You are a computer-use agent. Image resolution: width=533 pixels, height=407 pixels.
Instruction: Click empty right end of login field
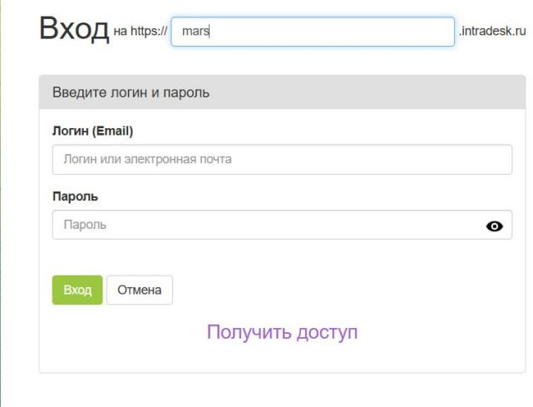482,160
